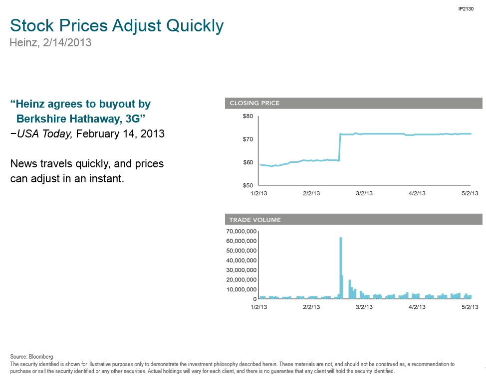
Task: Click the disclaimer line starting 'purchase or sell the security'
Action: pos(203,371)
